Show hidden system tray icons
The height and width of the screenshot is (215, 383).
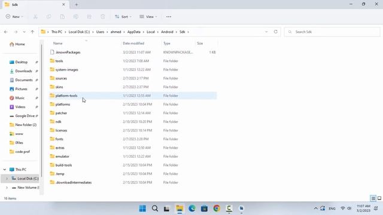315,208
